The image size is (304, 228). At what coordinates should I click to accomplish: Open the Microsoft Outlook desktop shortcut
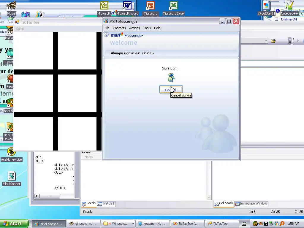pyautogui.click(x=104, y=8)
